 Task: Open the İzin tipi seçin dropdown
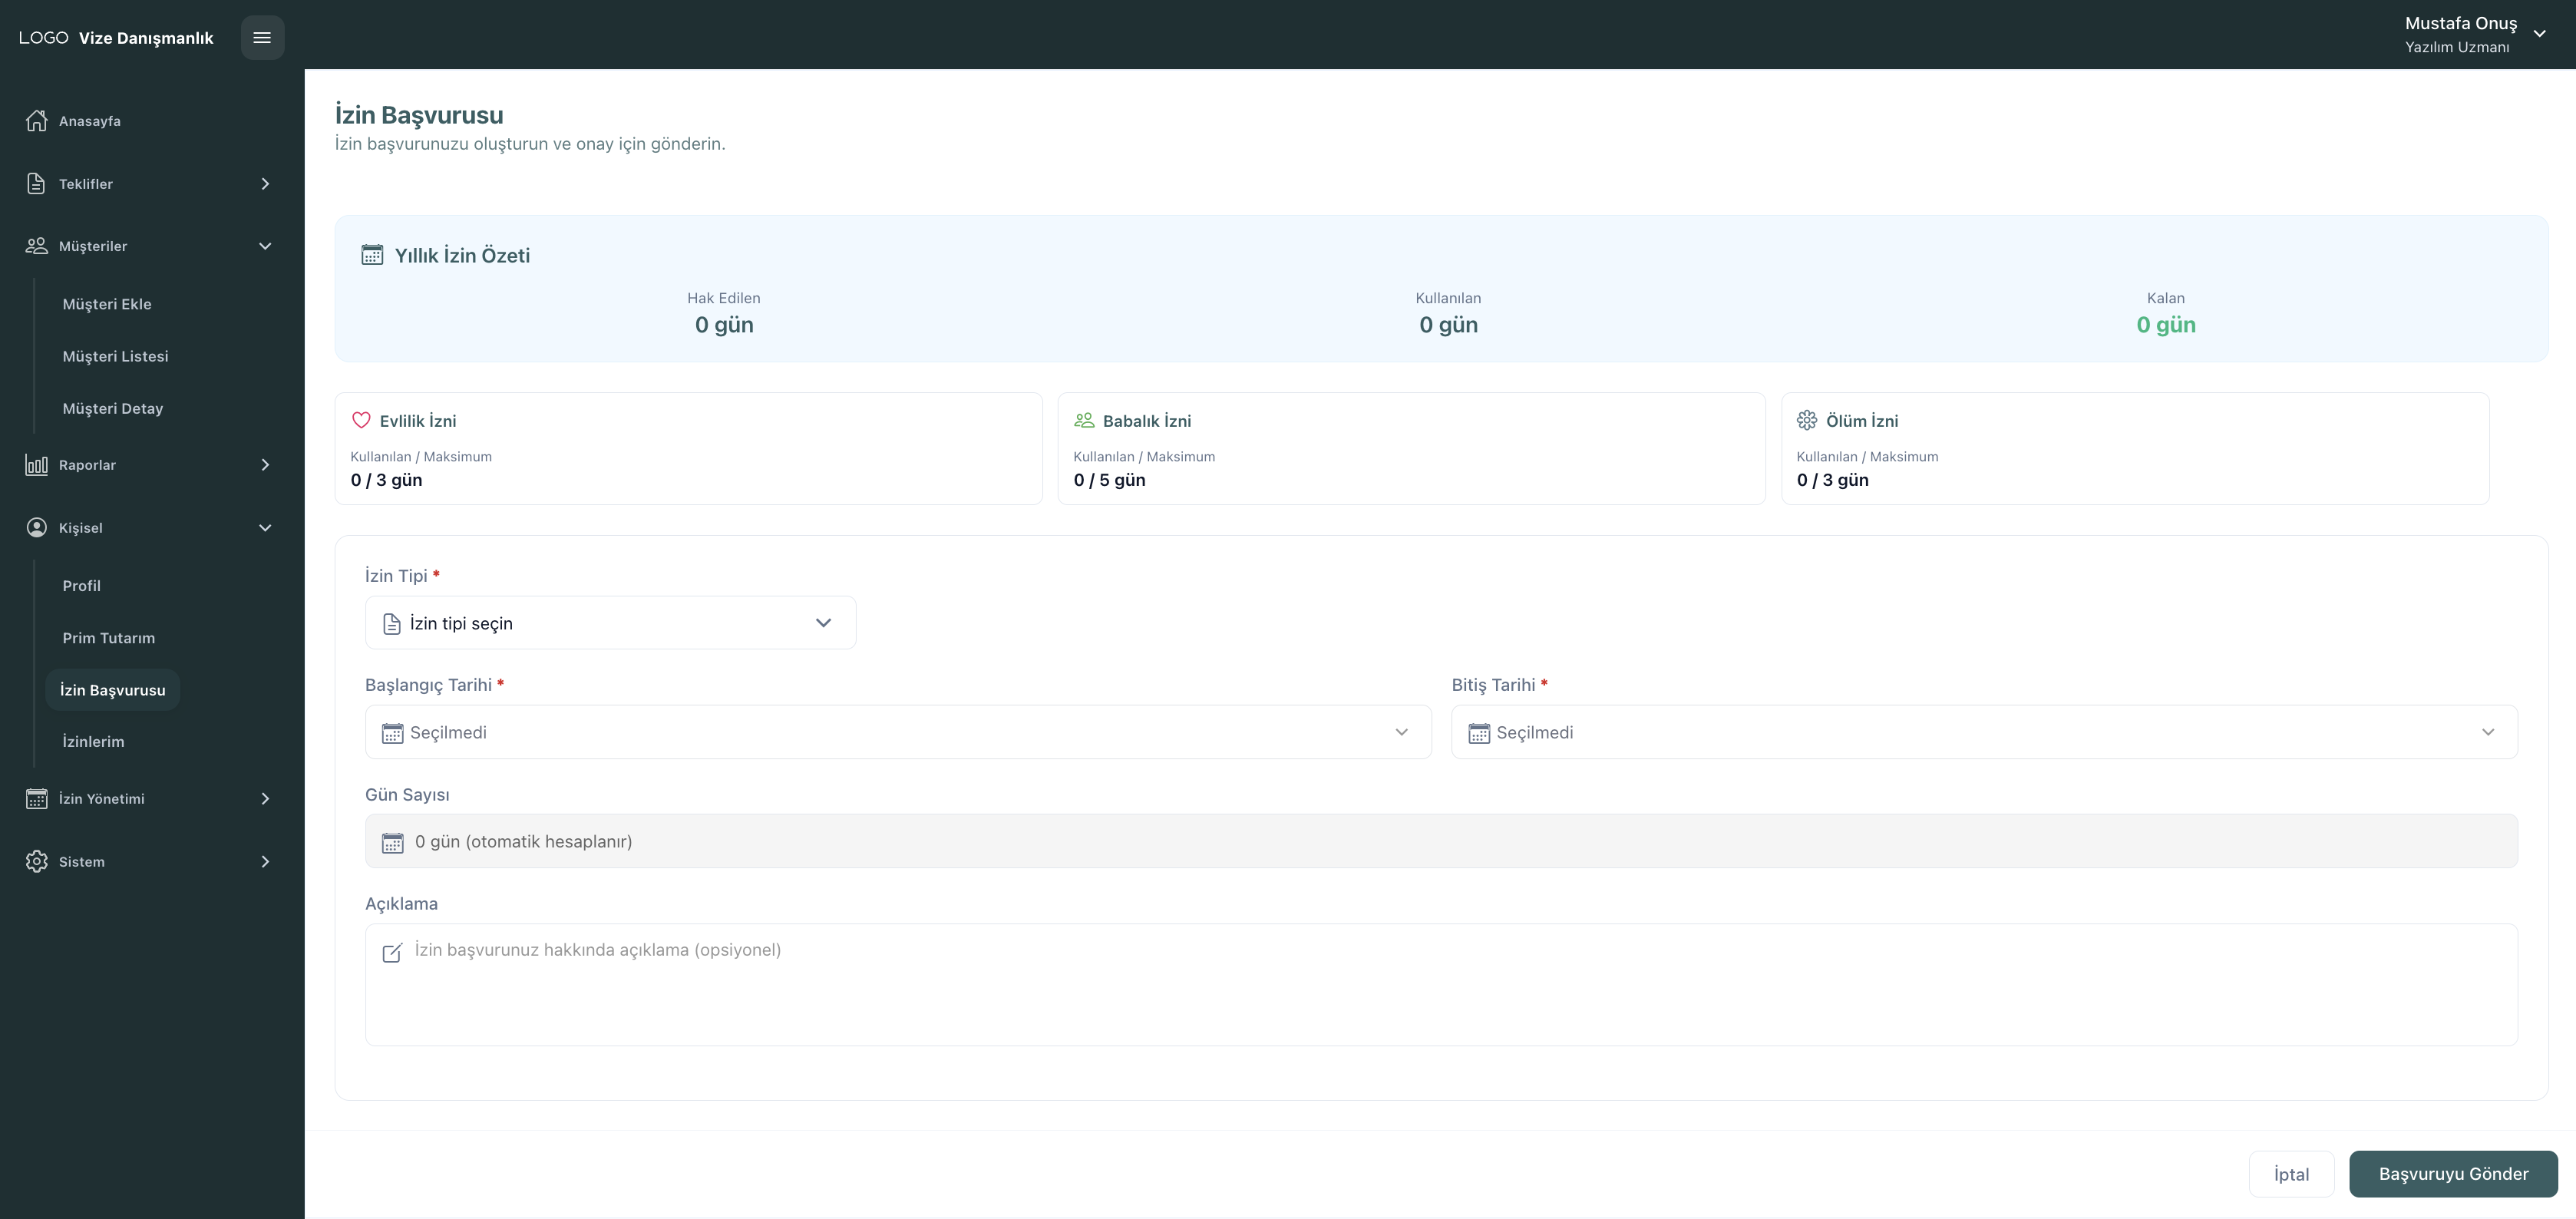coord(610,623)
